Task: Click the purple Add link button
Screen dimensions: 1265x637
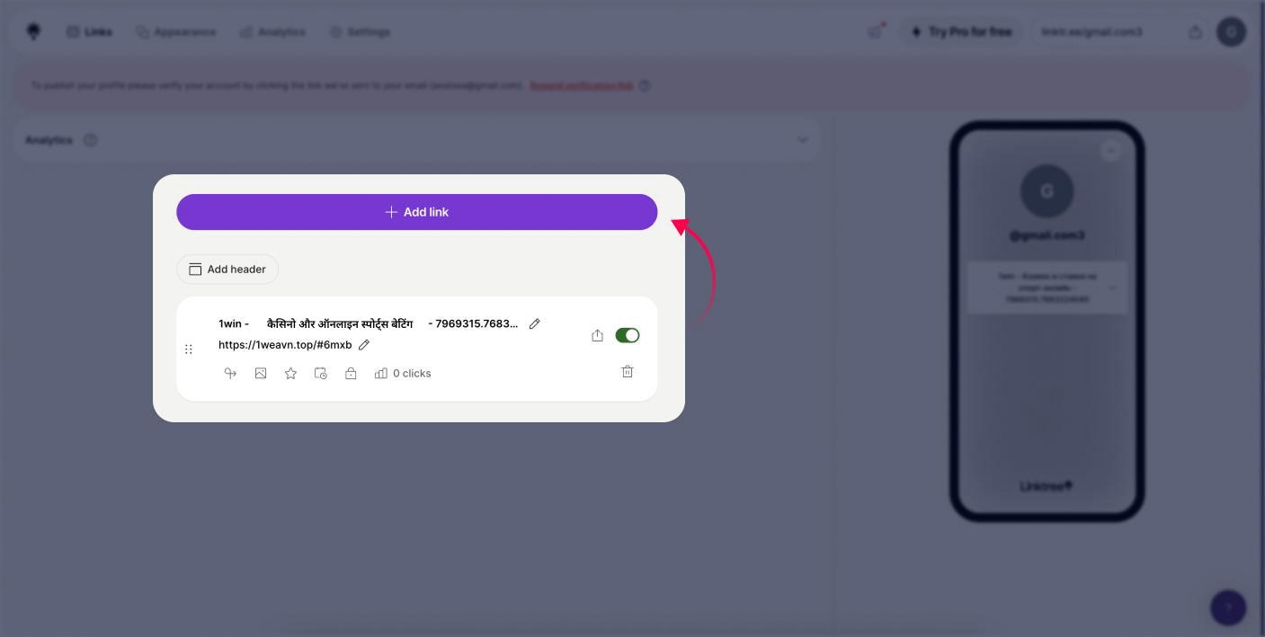Action: click(416, 212)
